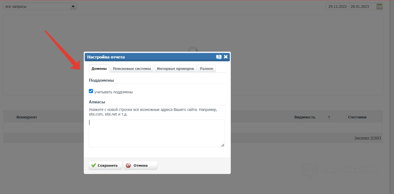The image size is (394, 194).
Task: Focus the aliases text area
Action: coord(157,133)
